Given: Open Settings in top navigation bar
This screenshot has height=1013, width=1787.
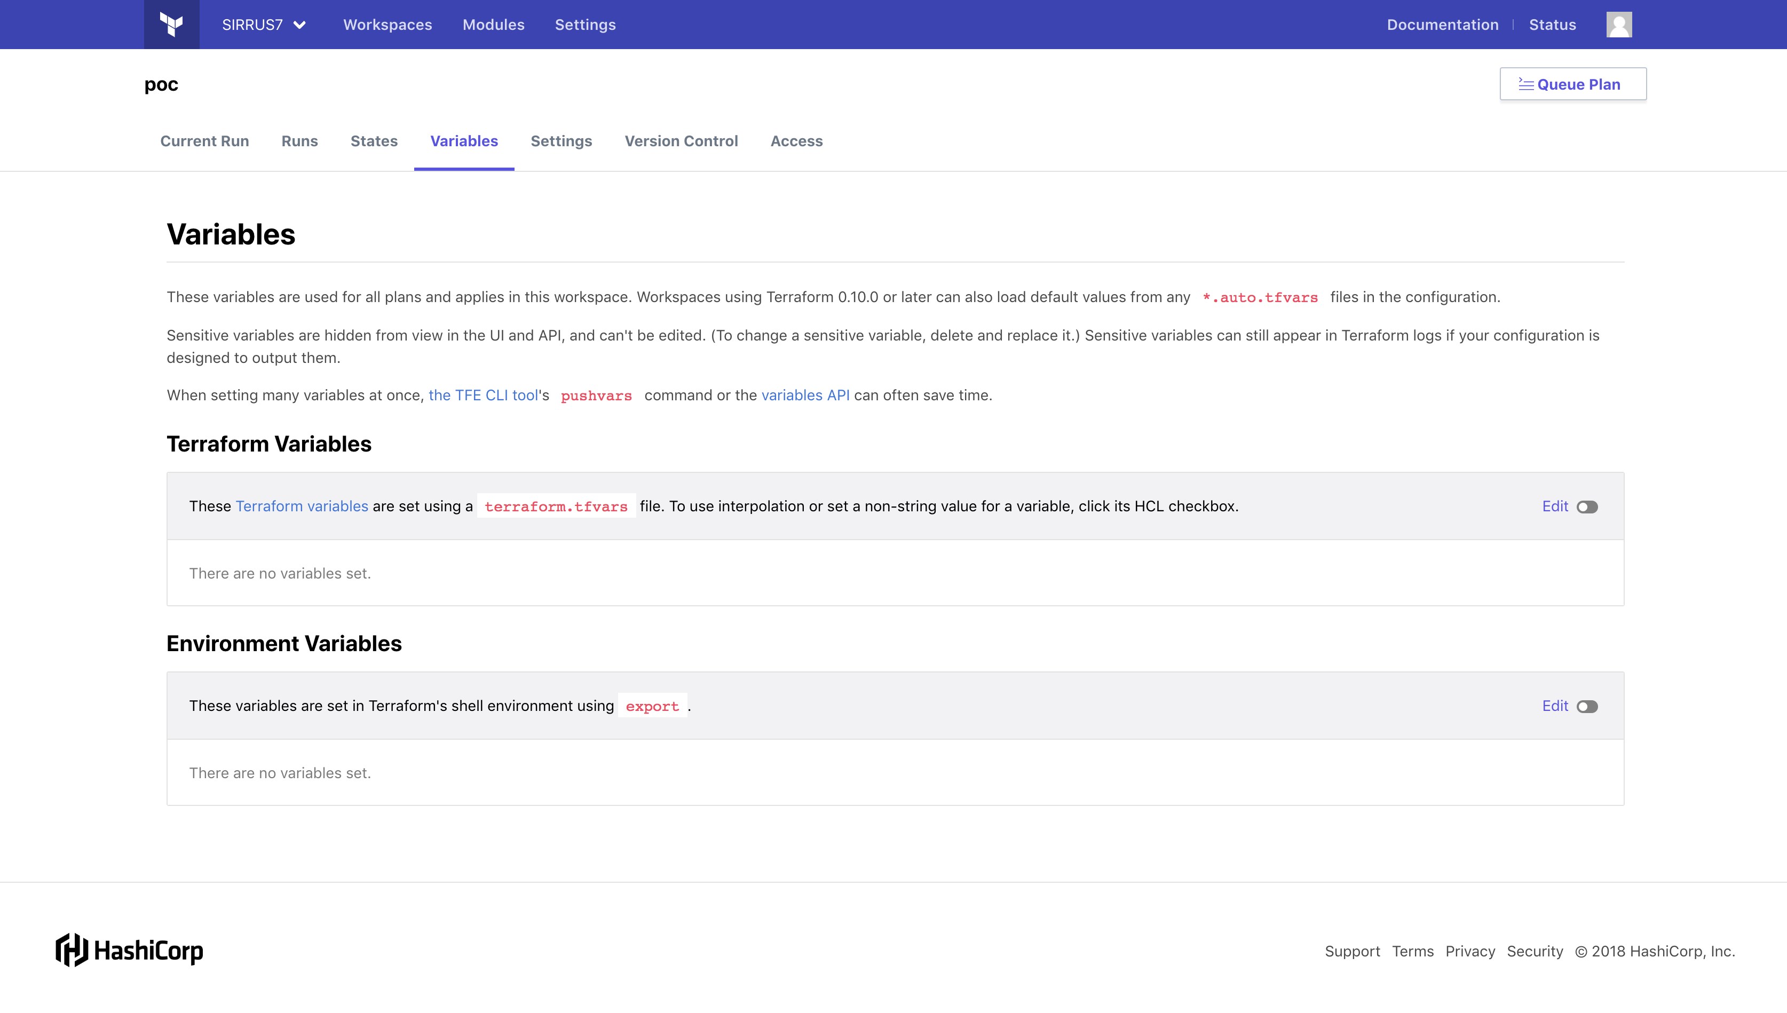Looking at the screenshot, I should 585,25.
